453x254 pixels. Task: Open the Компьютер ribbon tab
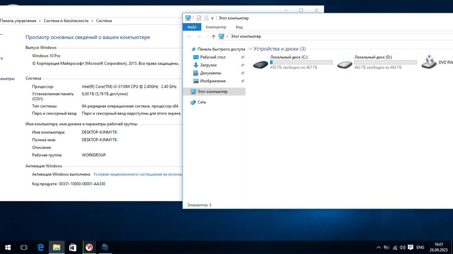coord(216,27)
